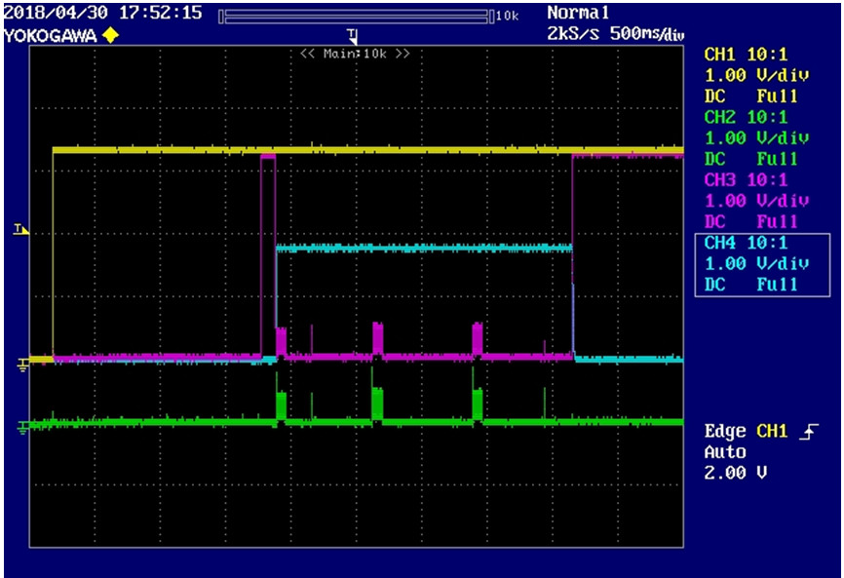Click the 2.00 V trigger level value
This screenshot has width=844, height=578.
tap(735, 473)
